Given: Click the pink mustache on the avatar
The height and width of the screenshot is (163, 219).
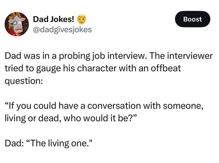Looking at the screenshot, I should 19,29.
